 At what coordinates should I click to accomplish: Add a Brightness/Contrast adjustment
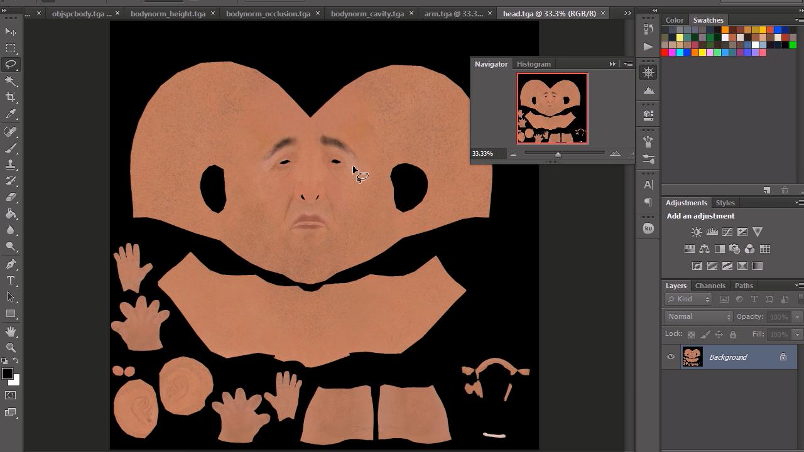[697, 232]
